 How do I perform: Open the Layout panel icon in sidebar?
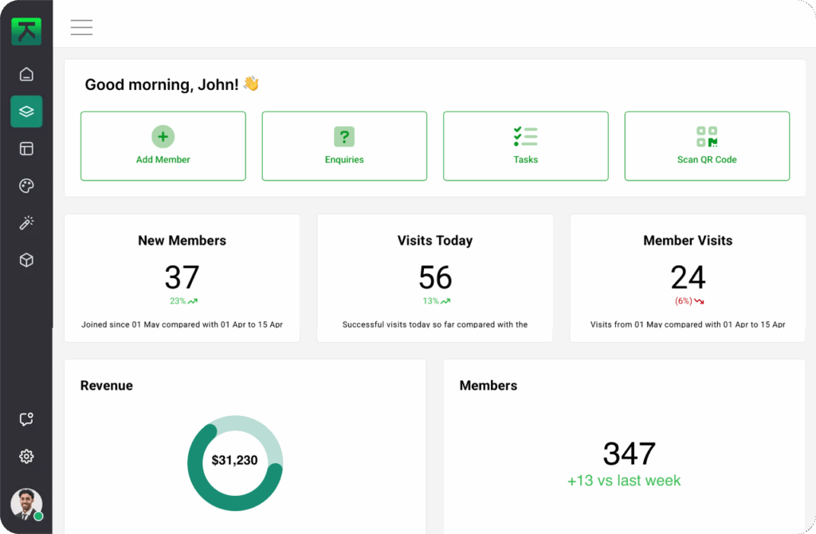click(26, 148)
